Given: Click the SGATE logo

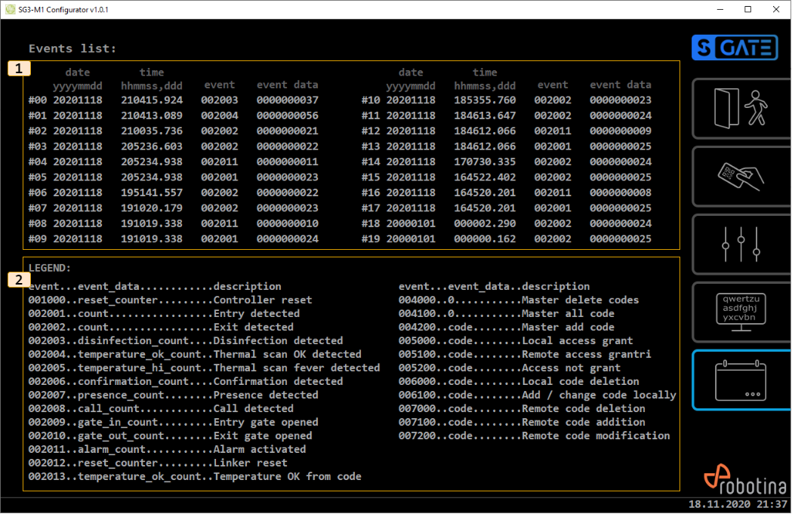Looking at the screenshot, I should [734, 48].
